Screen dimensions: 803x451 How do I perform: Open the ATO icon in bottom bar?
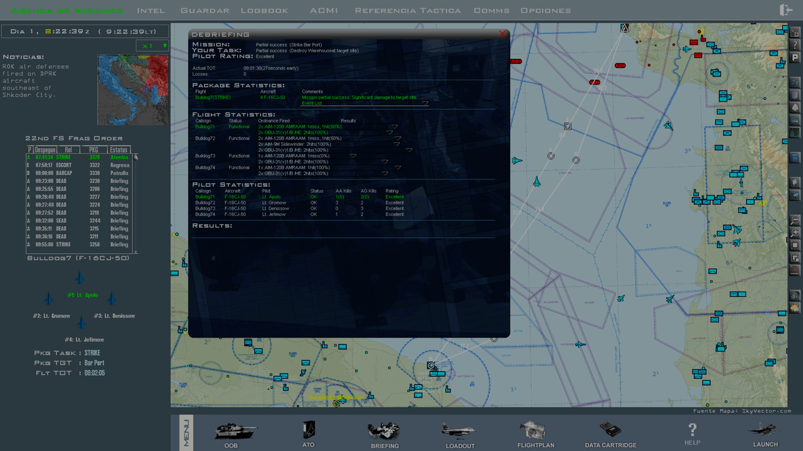(308, 430)
